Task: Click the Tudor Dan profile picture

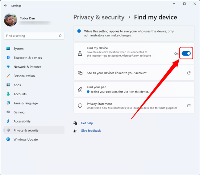Action: pyautogui.click(x=10, y=20)
